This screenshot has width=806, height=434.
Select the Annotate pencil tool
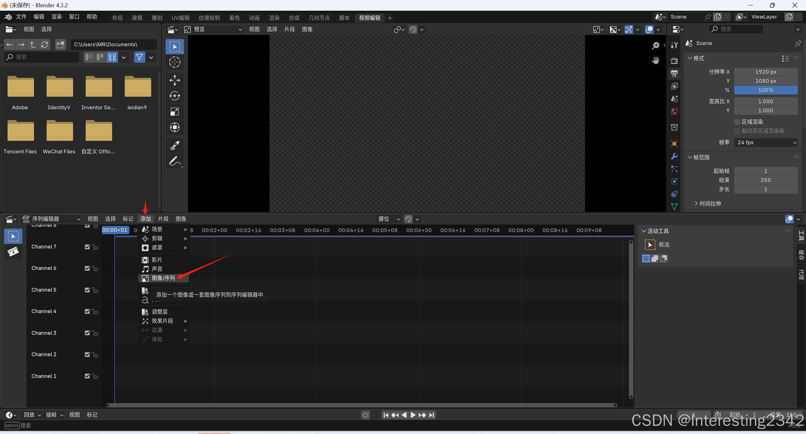[174, 161]
